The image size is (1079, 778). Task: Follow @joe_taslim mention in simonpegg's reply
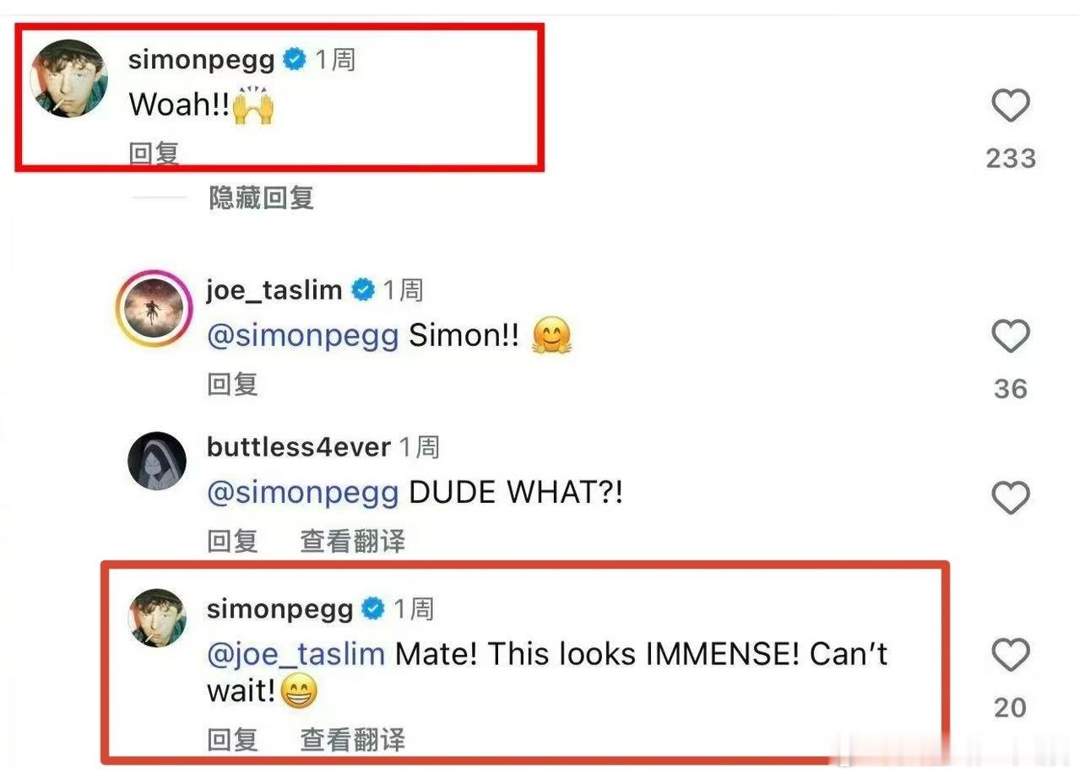coord(296,654)
